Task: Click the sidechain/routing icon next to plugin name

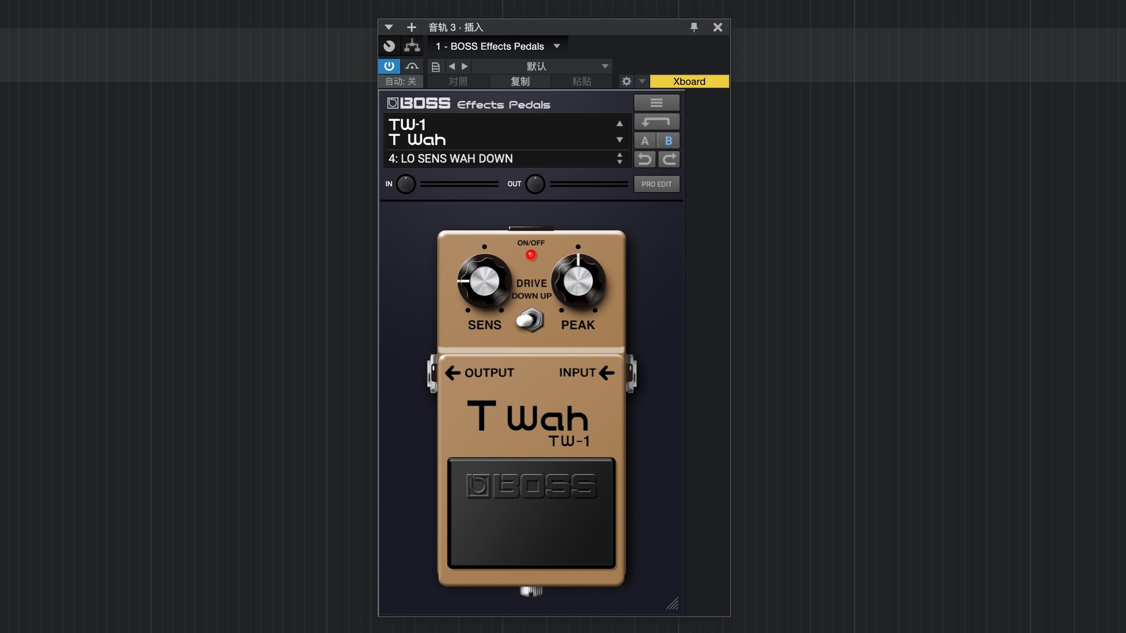Action: [x=412, y=46]
